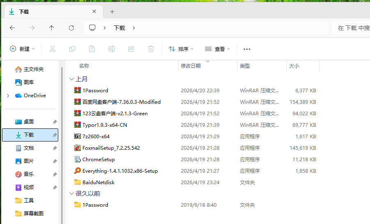The width and height of the screenshot is (370, 224).
Task: Click the size value 94,022 KB
Action: 304,114
